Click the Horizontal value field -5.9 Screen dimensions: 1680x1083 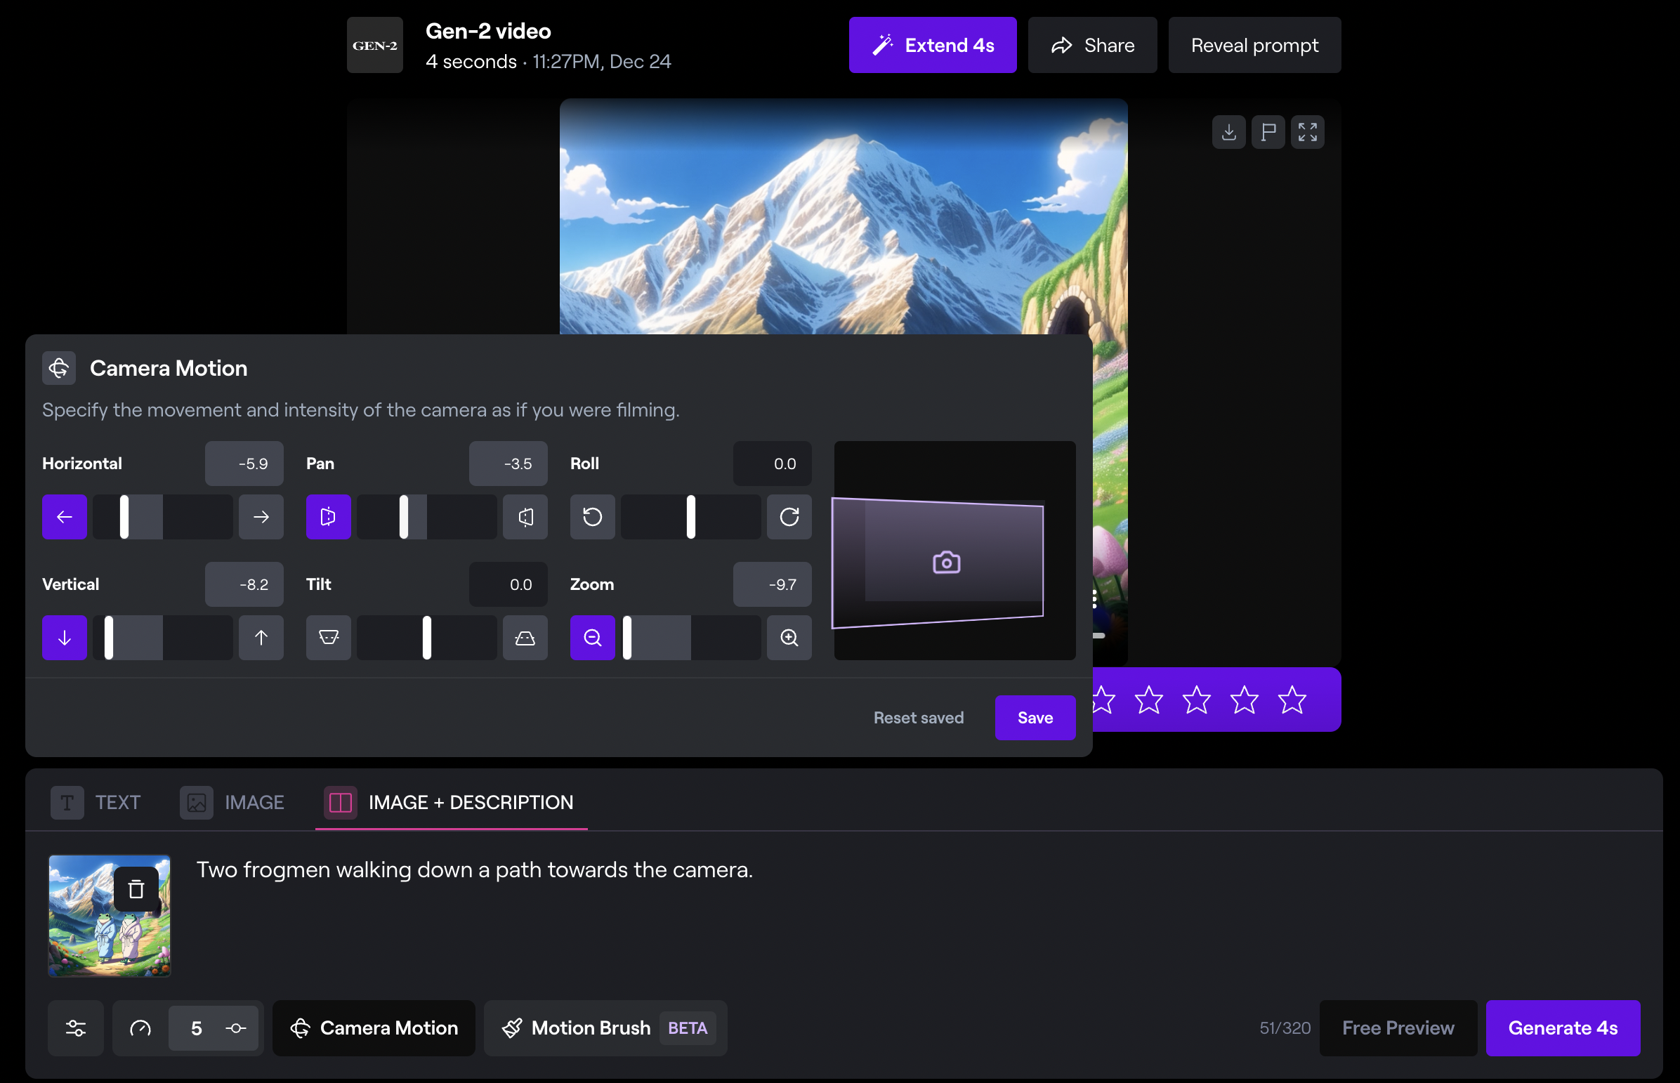point(244,464)
